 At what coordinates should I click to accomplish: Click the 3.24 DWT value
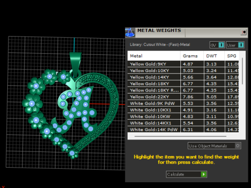pos(211,70)
